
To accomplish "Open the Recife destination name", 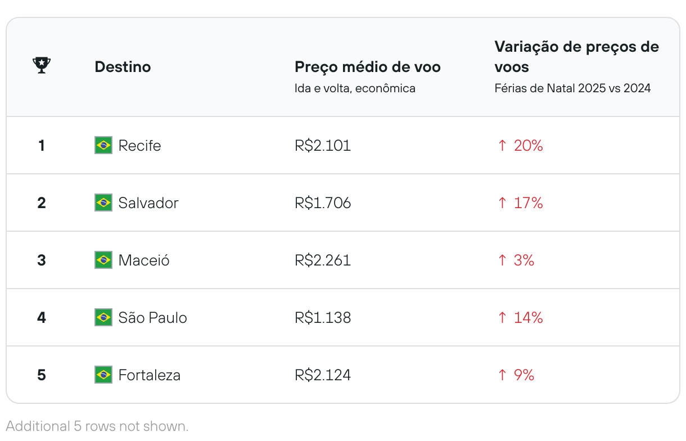I will coord(139,146).
